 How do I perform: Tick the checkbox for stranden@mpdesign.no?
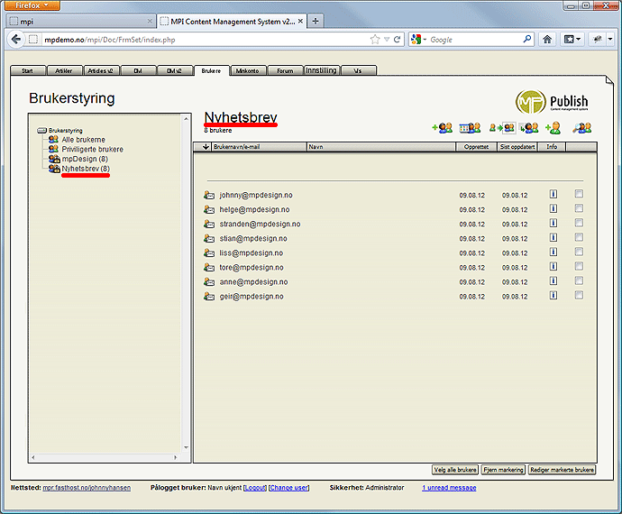coord(579,223)
